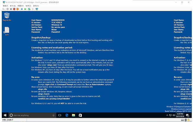Viewport: 193px width, 122px height.
Task: Pause the virtual machine
Action: (22, 9)
